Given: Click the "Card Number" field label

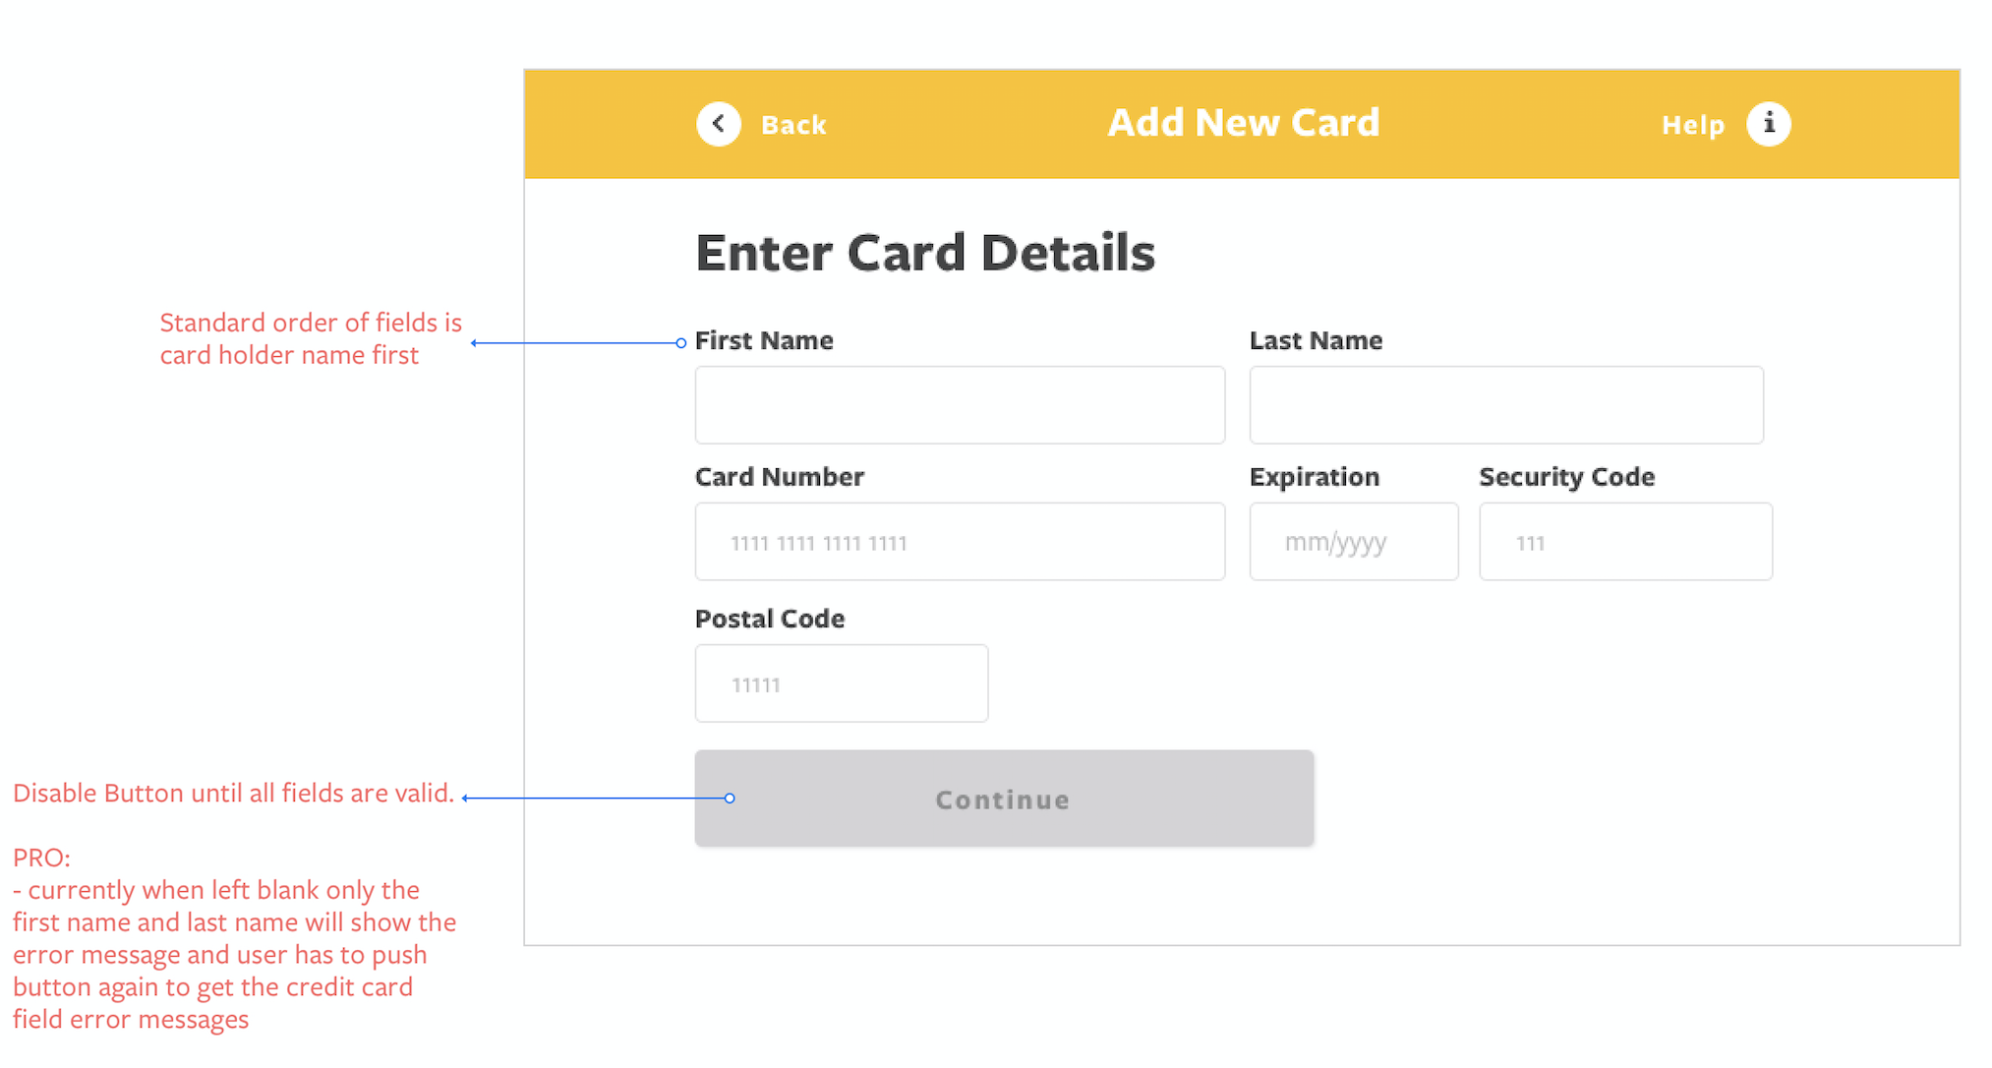Looking at the screenshot, I should pyautogui.click(x=779, y=477).
